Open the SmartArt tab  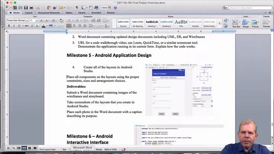[x=96, y=13]
